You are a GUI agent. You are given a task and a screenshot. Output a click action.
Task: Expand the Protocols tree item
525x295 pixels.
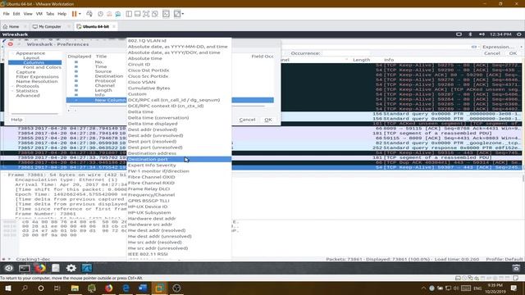(x=12, y=86)
